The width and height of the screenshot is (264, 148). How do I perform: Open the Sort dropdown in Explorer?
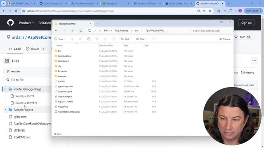(126, 39)
